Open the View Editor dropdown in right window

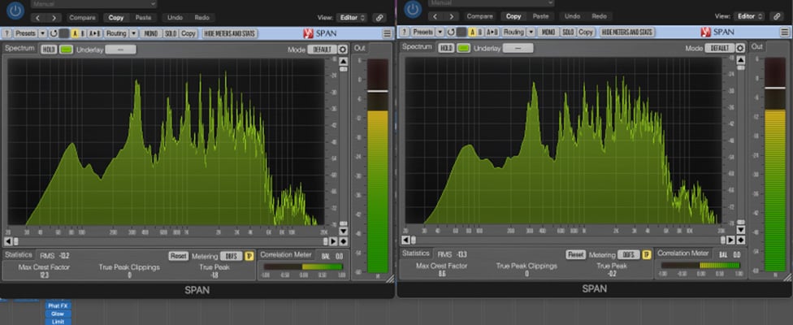[x=749, y=16]
